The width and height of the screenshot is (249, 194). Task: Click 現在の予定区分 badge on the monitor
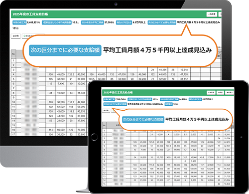tap(124, 22)
